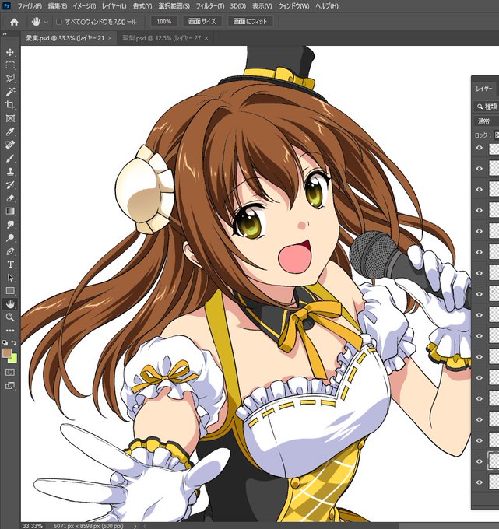
Task: Select the Move tool
Action: coord(10,52)
